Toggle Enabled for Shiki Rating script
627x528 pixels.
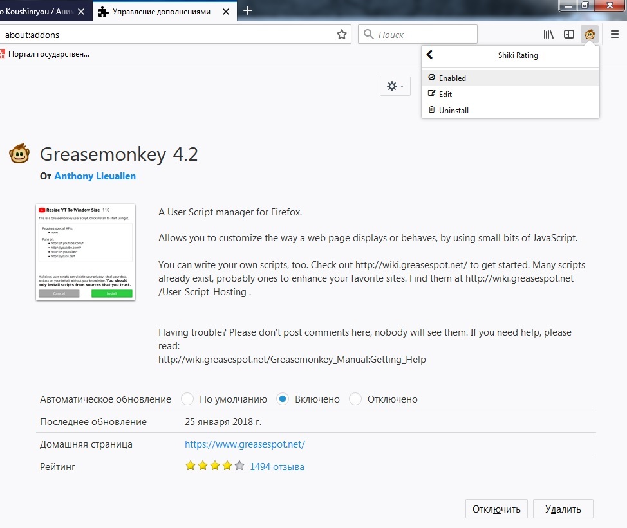pyautogui.click(x=452, y=78)
